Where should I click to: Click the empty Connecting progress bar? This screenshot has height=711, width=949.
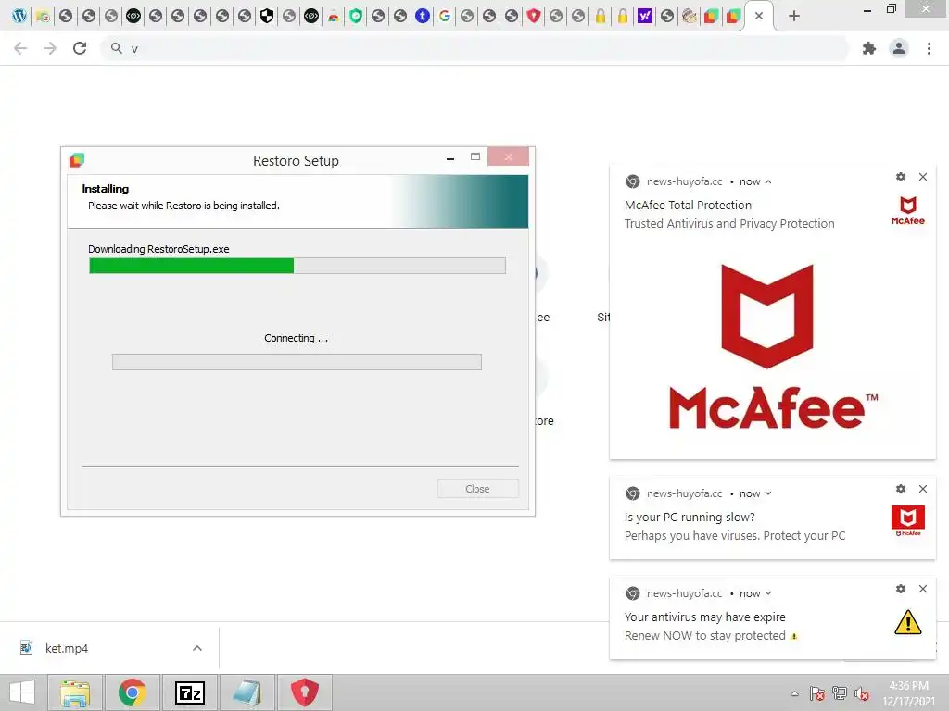297,362
